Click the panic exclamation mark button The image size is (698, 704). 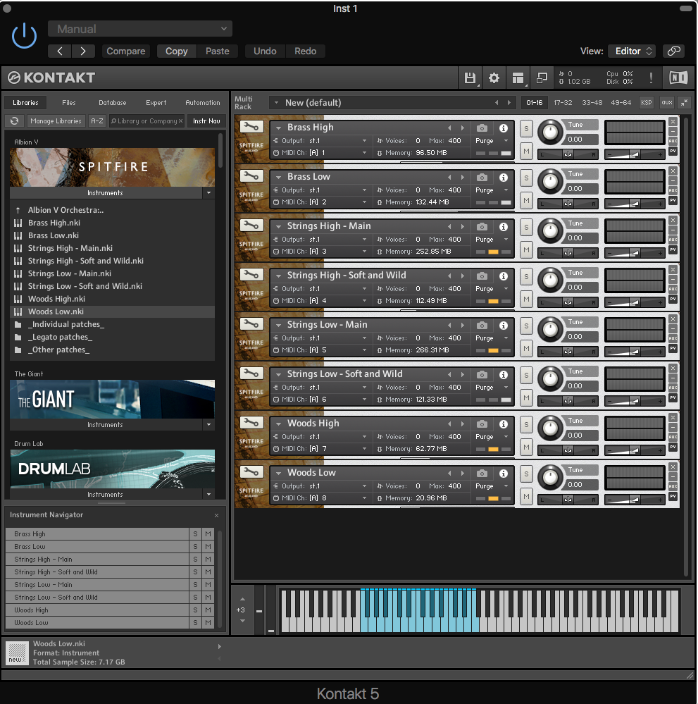[x=651, y=78]
